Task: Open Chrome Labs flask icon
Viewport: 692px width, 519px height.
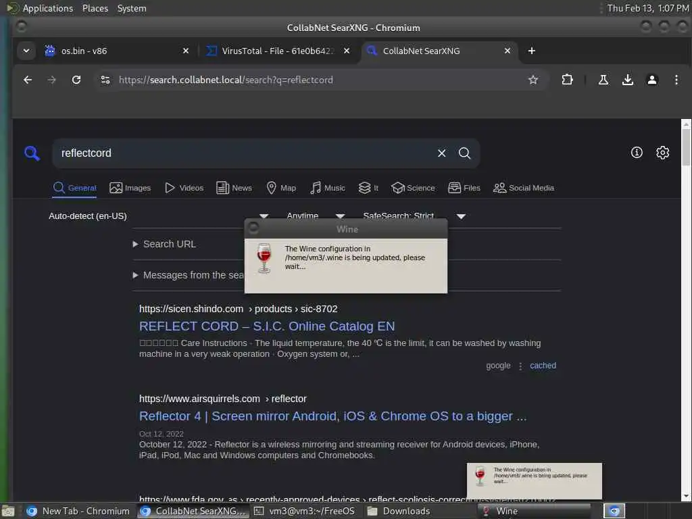Action: [x=603, y=80]
